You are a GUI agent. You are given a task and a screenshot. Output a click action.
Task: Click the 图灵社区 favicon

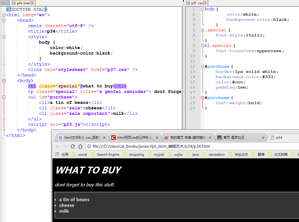point(219,138)
